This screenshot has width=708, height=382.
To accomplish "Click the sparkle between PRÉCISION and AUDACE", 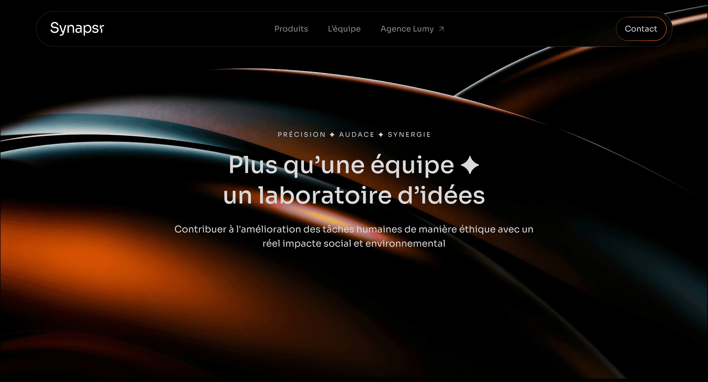I will [x=332, y=135].
